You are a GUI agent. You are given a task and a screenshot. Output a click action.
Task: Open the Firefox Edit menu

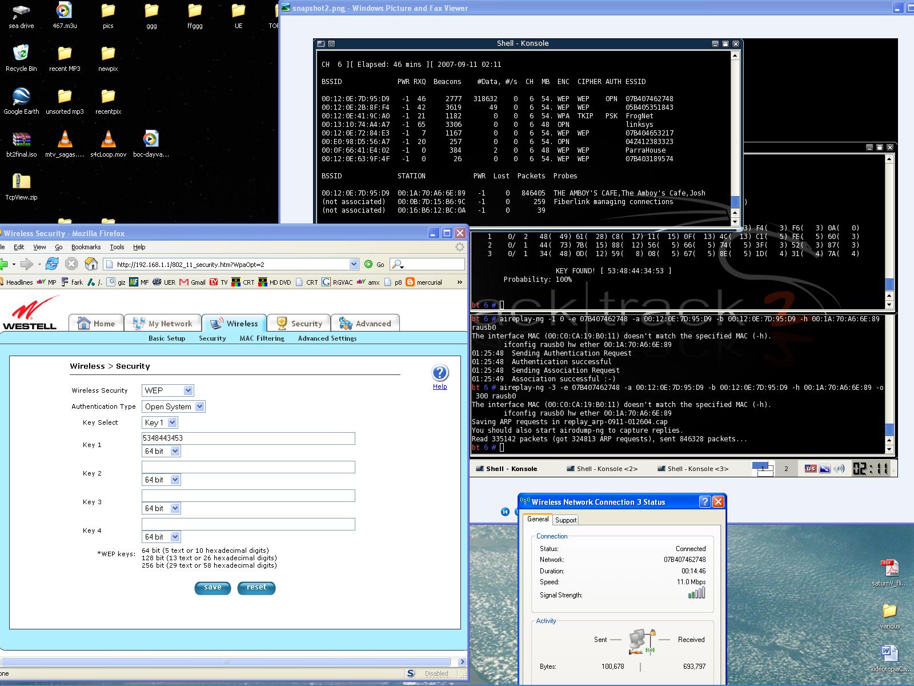click(19, 247)
